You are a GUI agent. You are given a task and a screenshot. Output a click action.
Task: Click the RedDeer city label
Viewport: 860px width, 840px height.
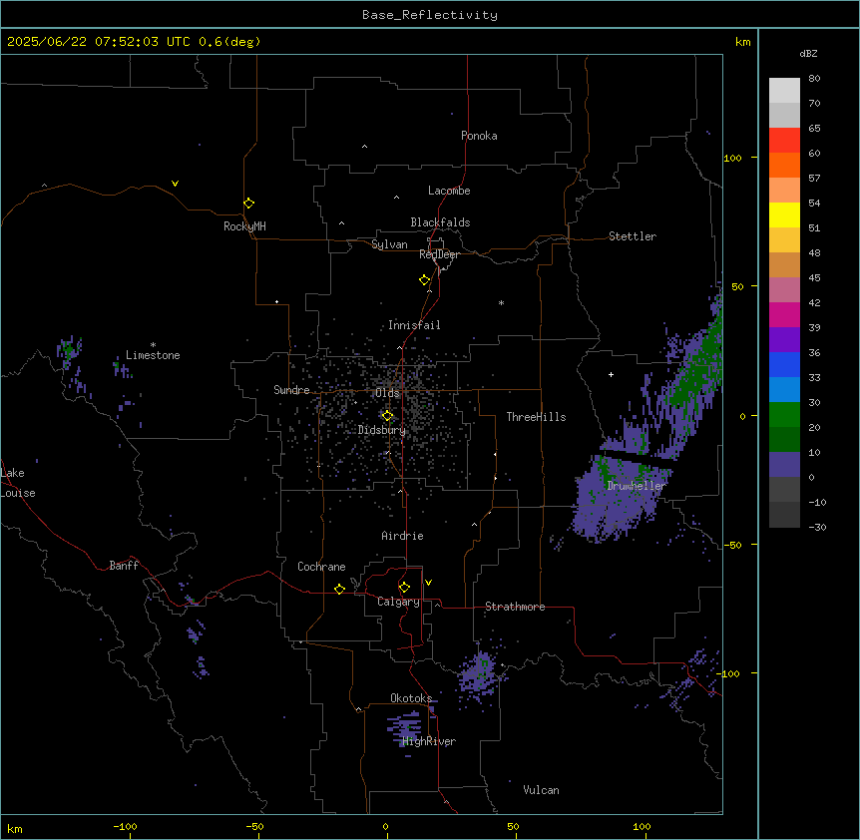pos(439,254)
